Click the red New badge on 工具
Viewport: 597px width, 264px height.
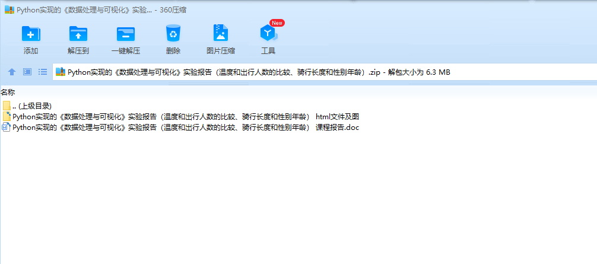(277, 23)
